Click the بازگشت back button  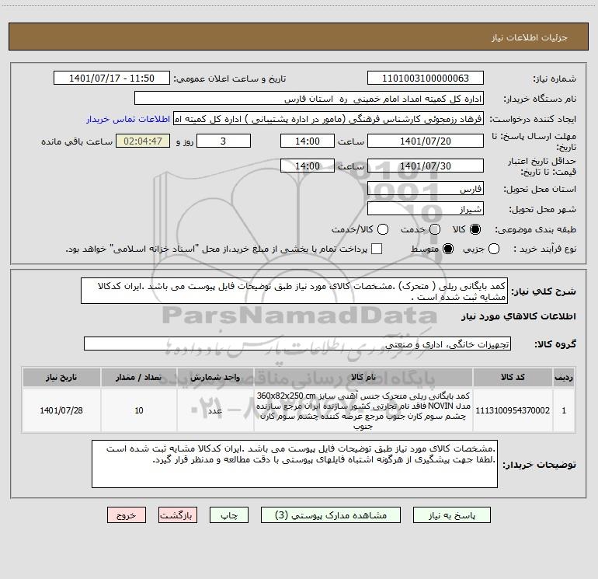point(178,515)
